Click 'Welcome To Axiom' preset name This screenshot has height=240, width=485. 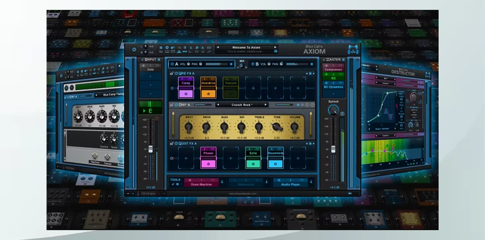coord(246,48)
